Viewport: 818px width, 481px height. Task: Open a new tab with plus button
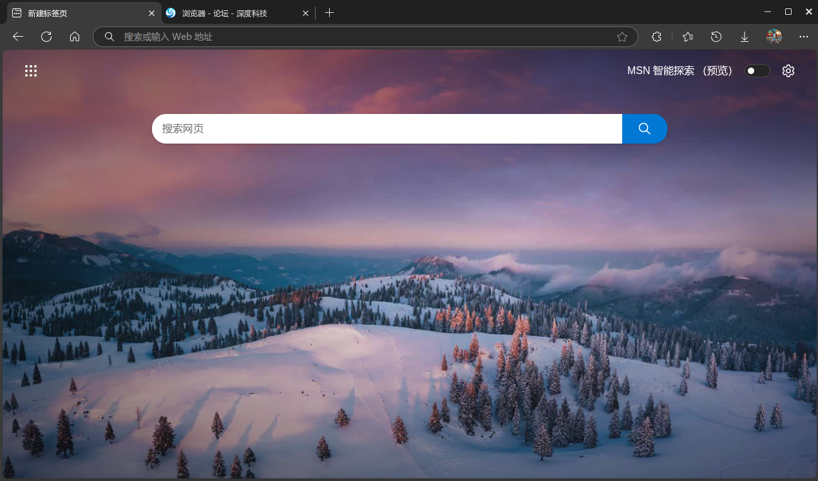click(x=330, y=13)
